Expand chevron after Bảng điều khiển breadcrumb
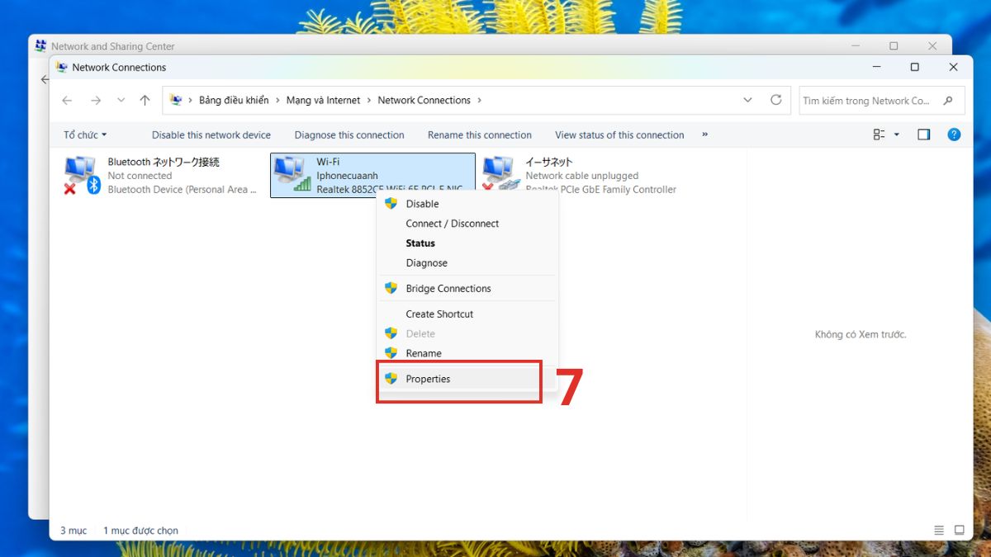This screenshot has width=991, height=557. (x=277, y=100)
